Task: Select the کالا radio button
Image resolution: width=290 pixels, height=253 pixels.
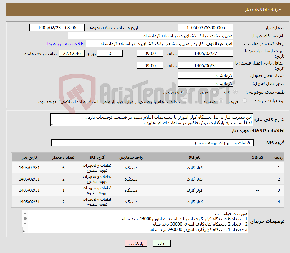Action: [236, 92]
